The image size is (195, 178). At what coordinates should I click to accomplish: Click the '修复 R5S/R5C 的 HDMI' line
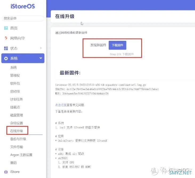pos(75,167)
